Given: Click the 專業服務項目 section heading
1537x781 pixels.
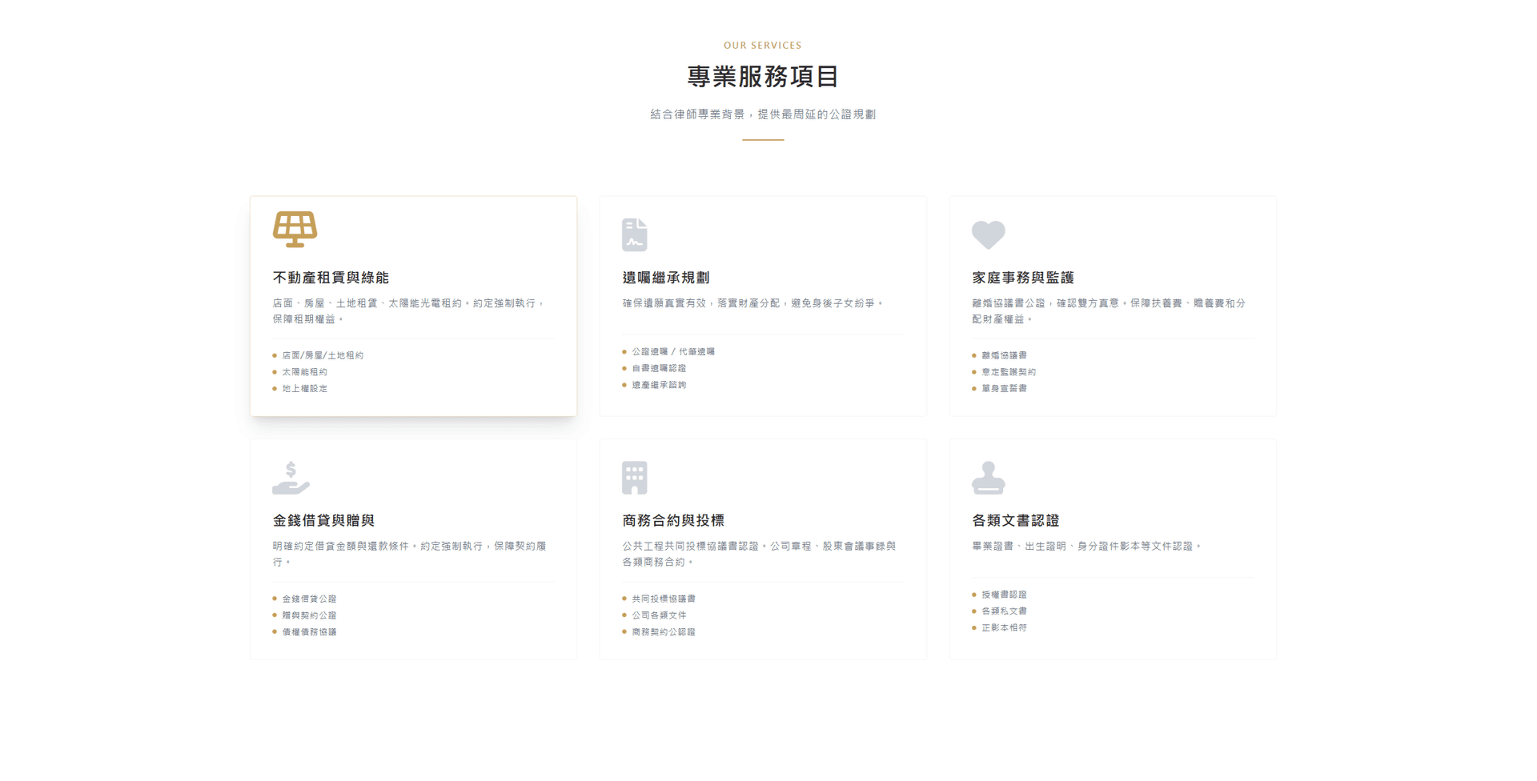Looking at the screenshot, I should [x=763, y=77].
